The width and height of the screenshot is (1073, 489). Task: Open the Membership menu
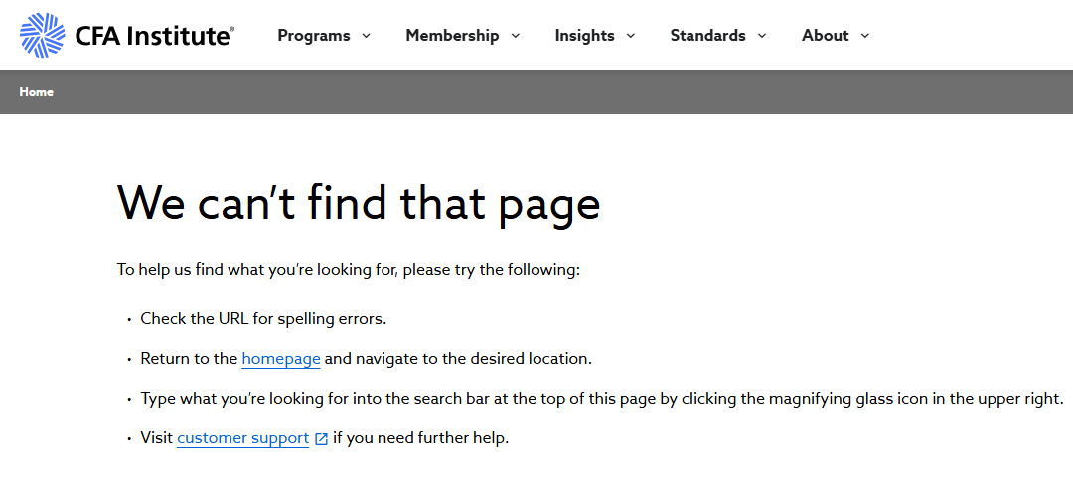tap(452, 36)
